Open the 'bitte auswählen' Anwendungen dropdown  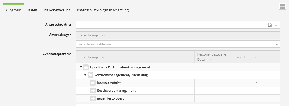178,44
